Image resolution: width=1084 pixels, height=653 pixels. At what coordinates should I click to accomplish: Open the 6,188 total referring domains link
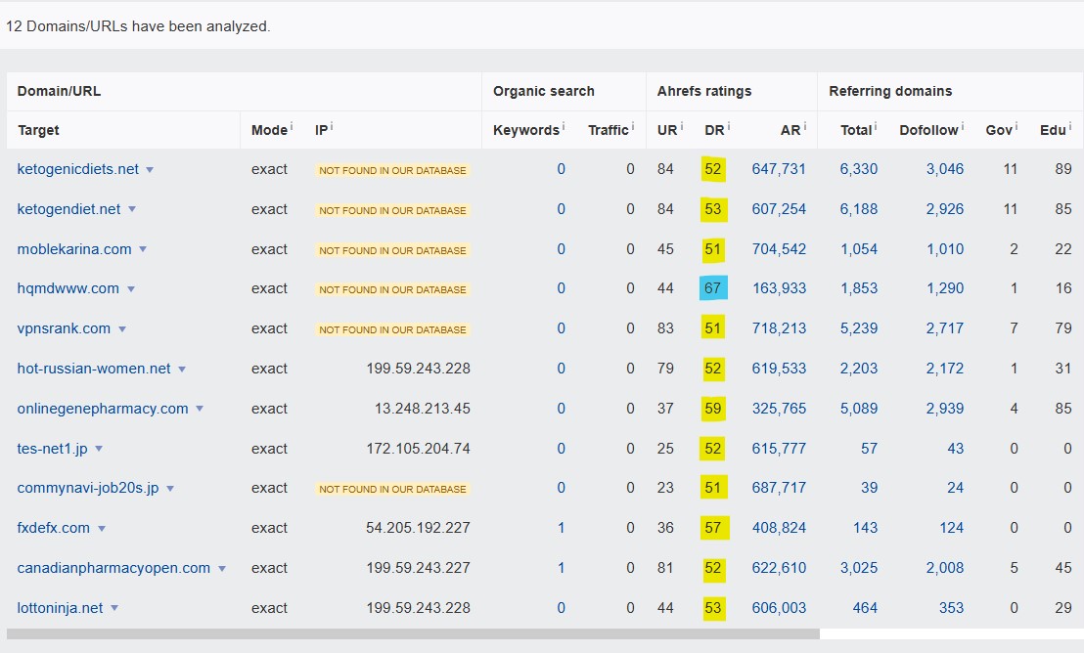point(859,209)
